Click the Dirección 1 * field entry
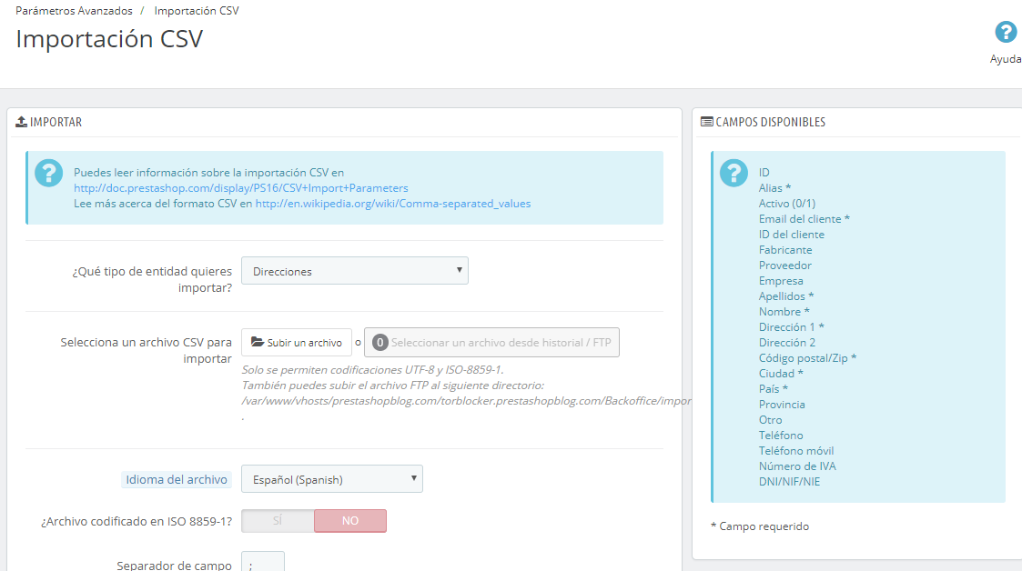The width and height of the screenshot is (1022, 571). pyautogui.click(x=791, y=327)
